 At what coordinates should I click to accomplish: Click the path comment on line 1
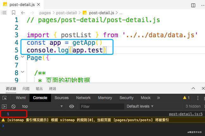[93, 20]
